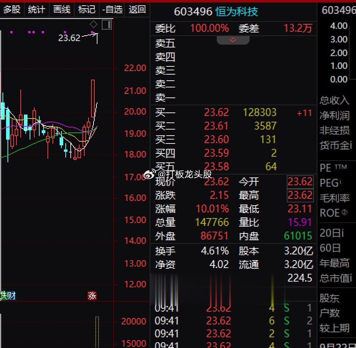This screenshot has width=356, height=348.
Task: Click the 量比 value 15.91
Action: [x=300, y=222]
